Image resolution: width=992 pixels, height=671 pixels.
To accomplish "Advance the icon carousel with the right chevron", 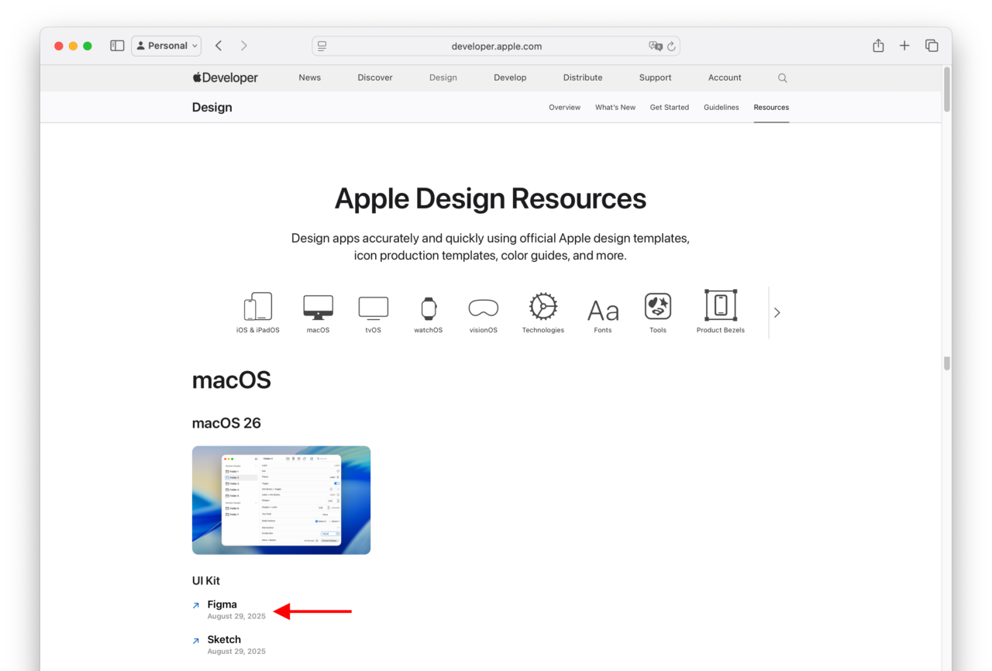I will pyautogui.click(x=777, y=312).
